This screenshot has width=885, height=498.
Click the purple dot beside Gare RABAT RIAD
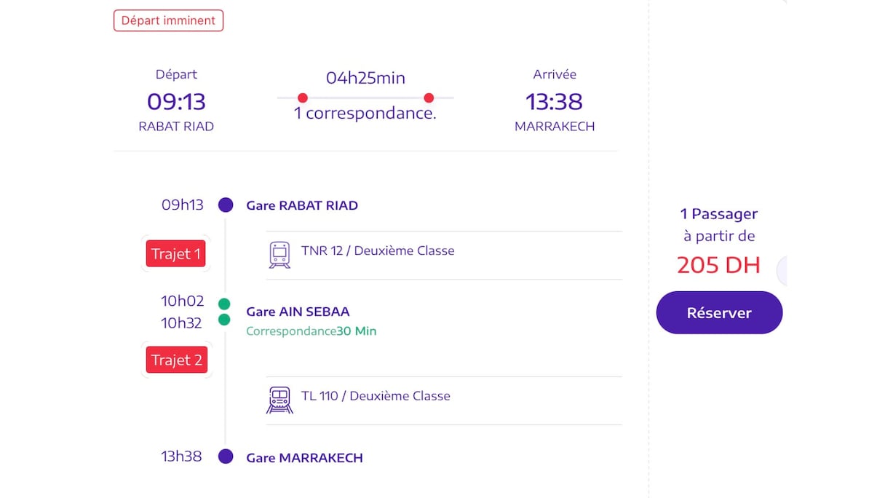pyautogui.click(x=226, y=205)
